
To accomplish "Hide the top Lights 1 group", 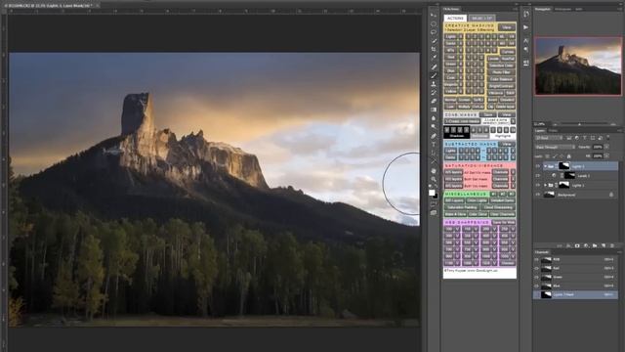I will click(537, 166).
